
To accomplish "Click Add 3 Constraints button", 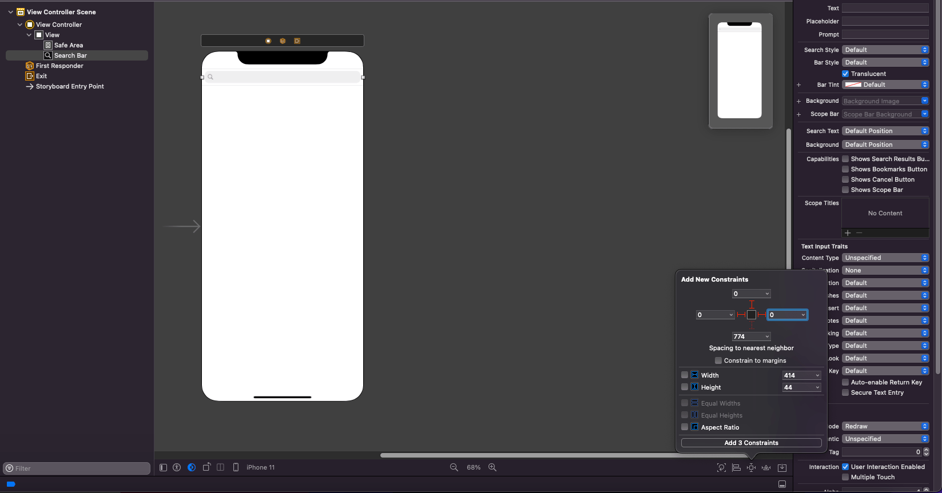I will pos(751,443).
